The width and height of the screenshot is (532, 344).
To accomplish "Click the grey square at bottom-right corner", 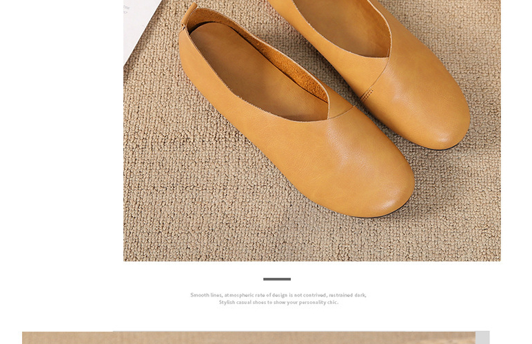I will (482, 338).
